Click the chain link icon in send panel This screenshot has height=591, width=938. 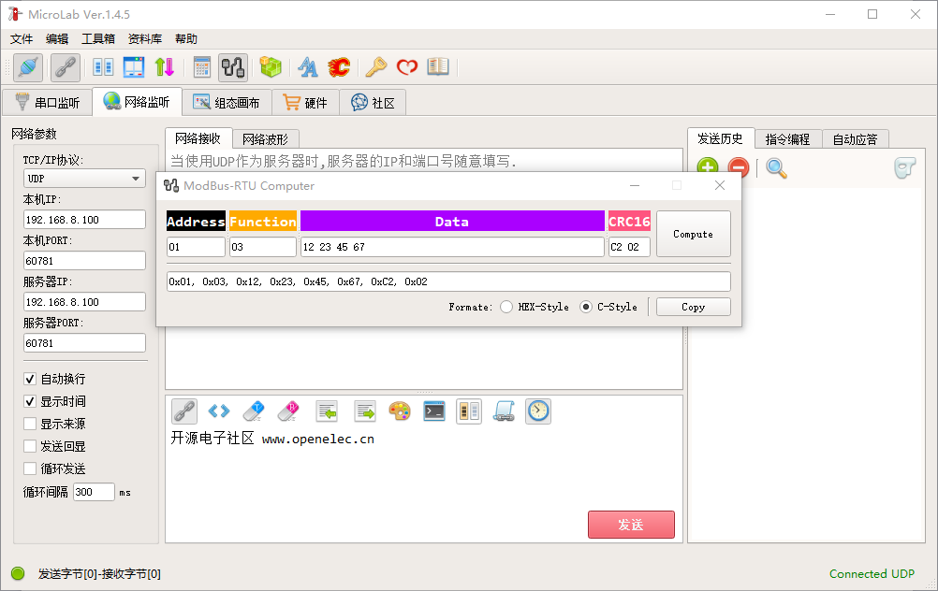[184, 411]
